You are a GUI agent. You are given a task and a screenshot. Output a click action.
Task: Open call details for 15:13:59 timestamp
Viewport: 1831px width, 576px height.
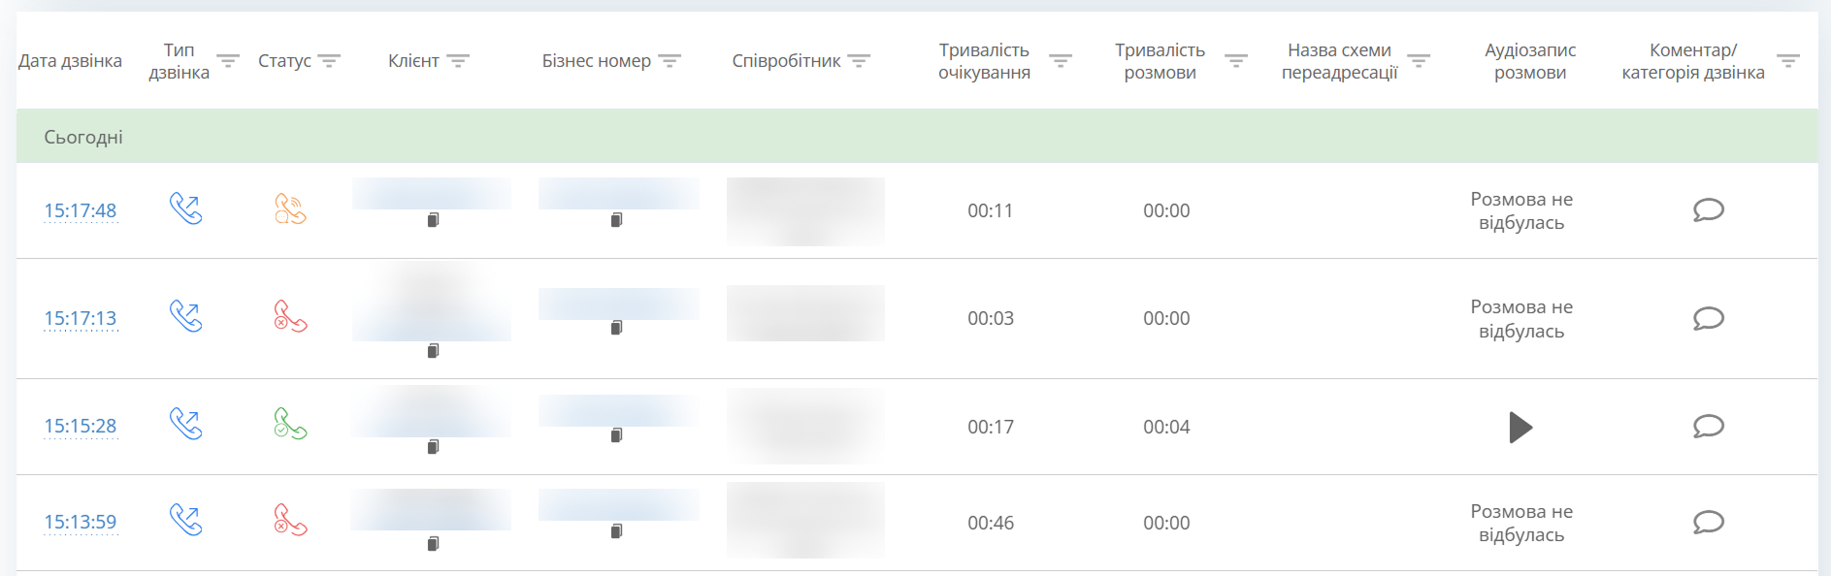coord(81,522)
